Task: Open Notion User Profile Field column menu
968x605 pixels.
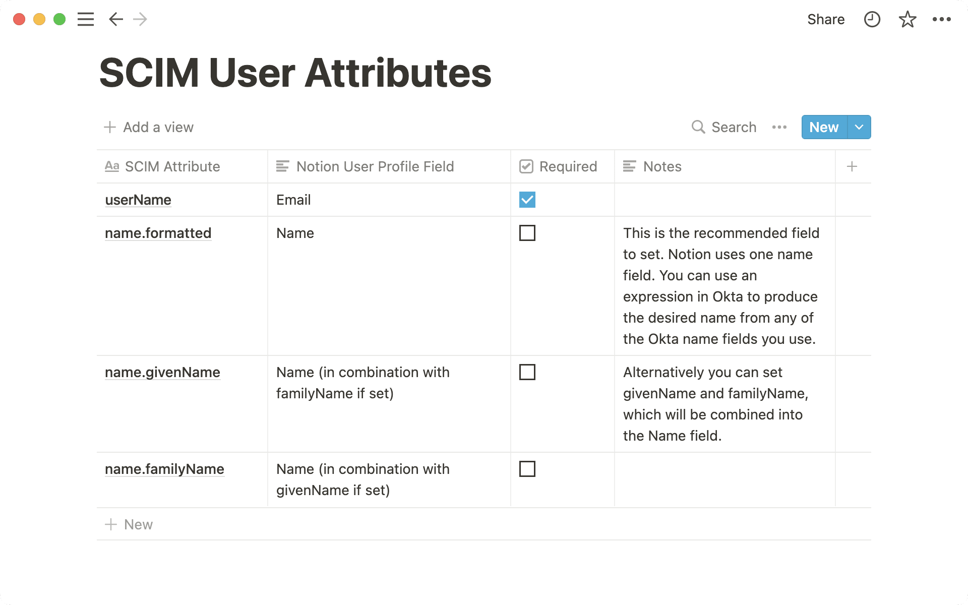Action: pyautogui.click(x=375, y=166)
